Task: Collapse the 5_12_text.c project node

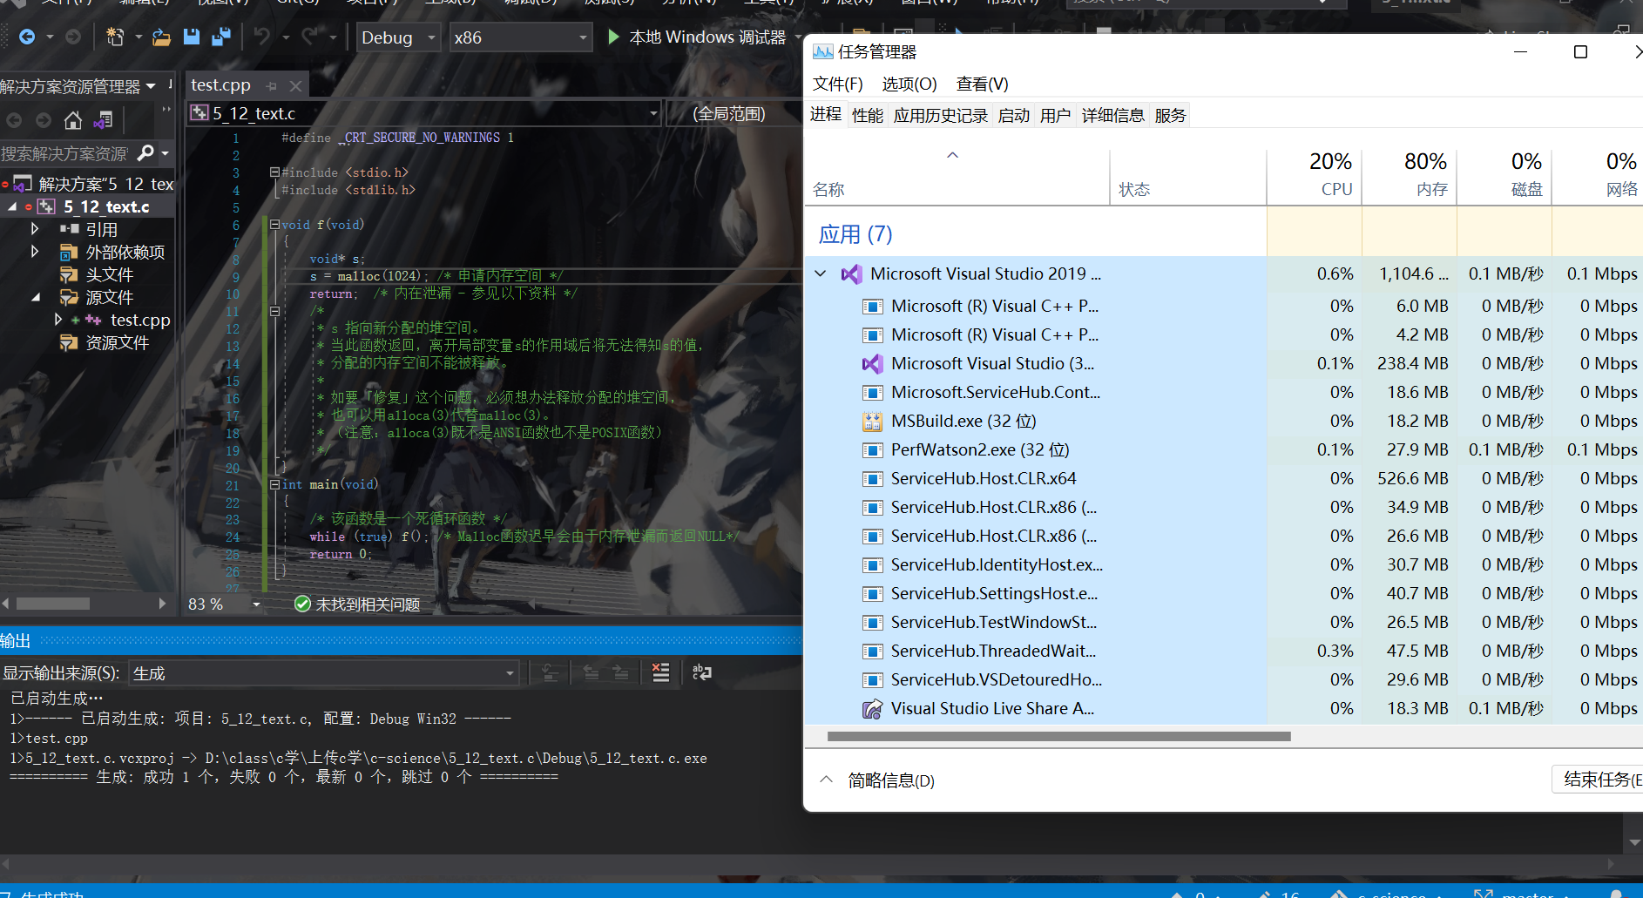Action: click(11, 206)
